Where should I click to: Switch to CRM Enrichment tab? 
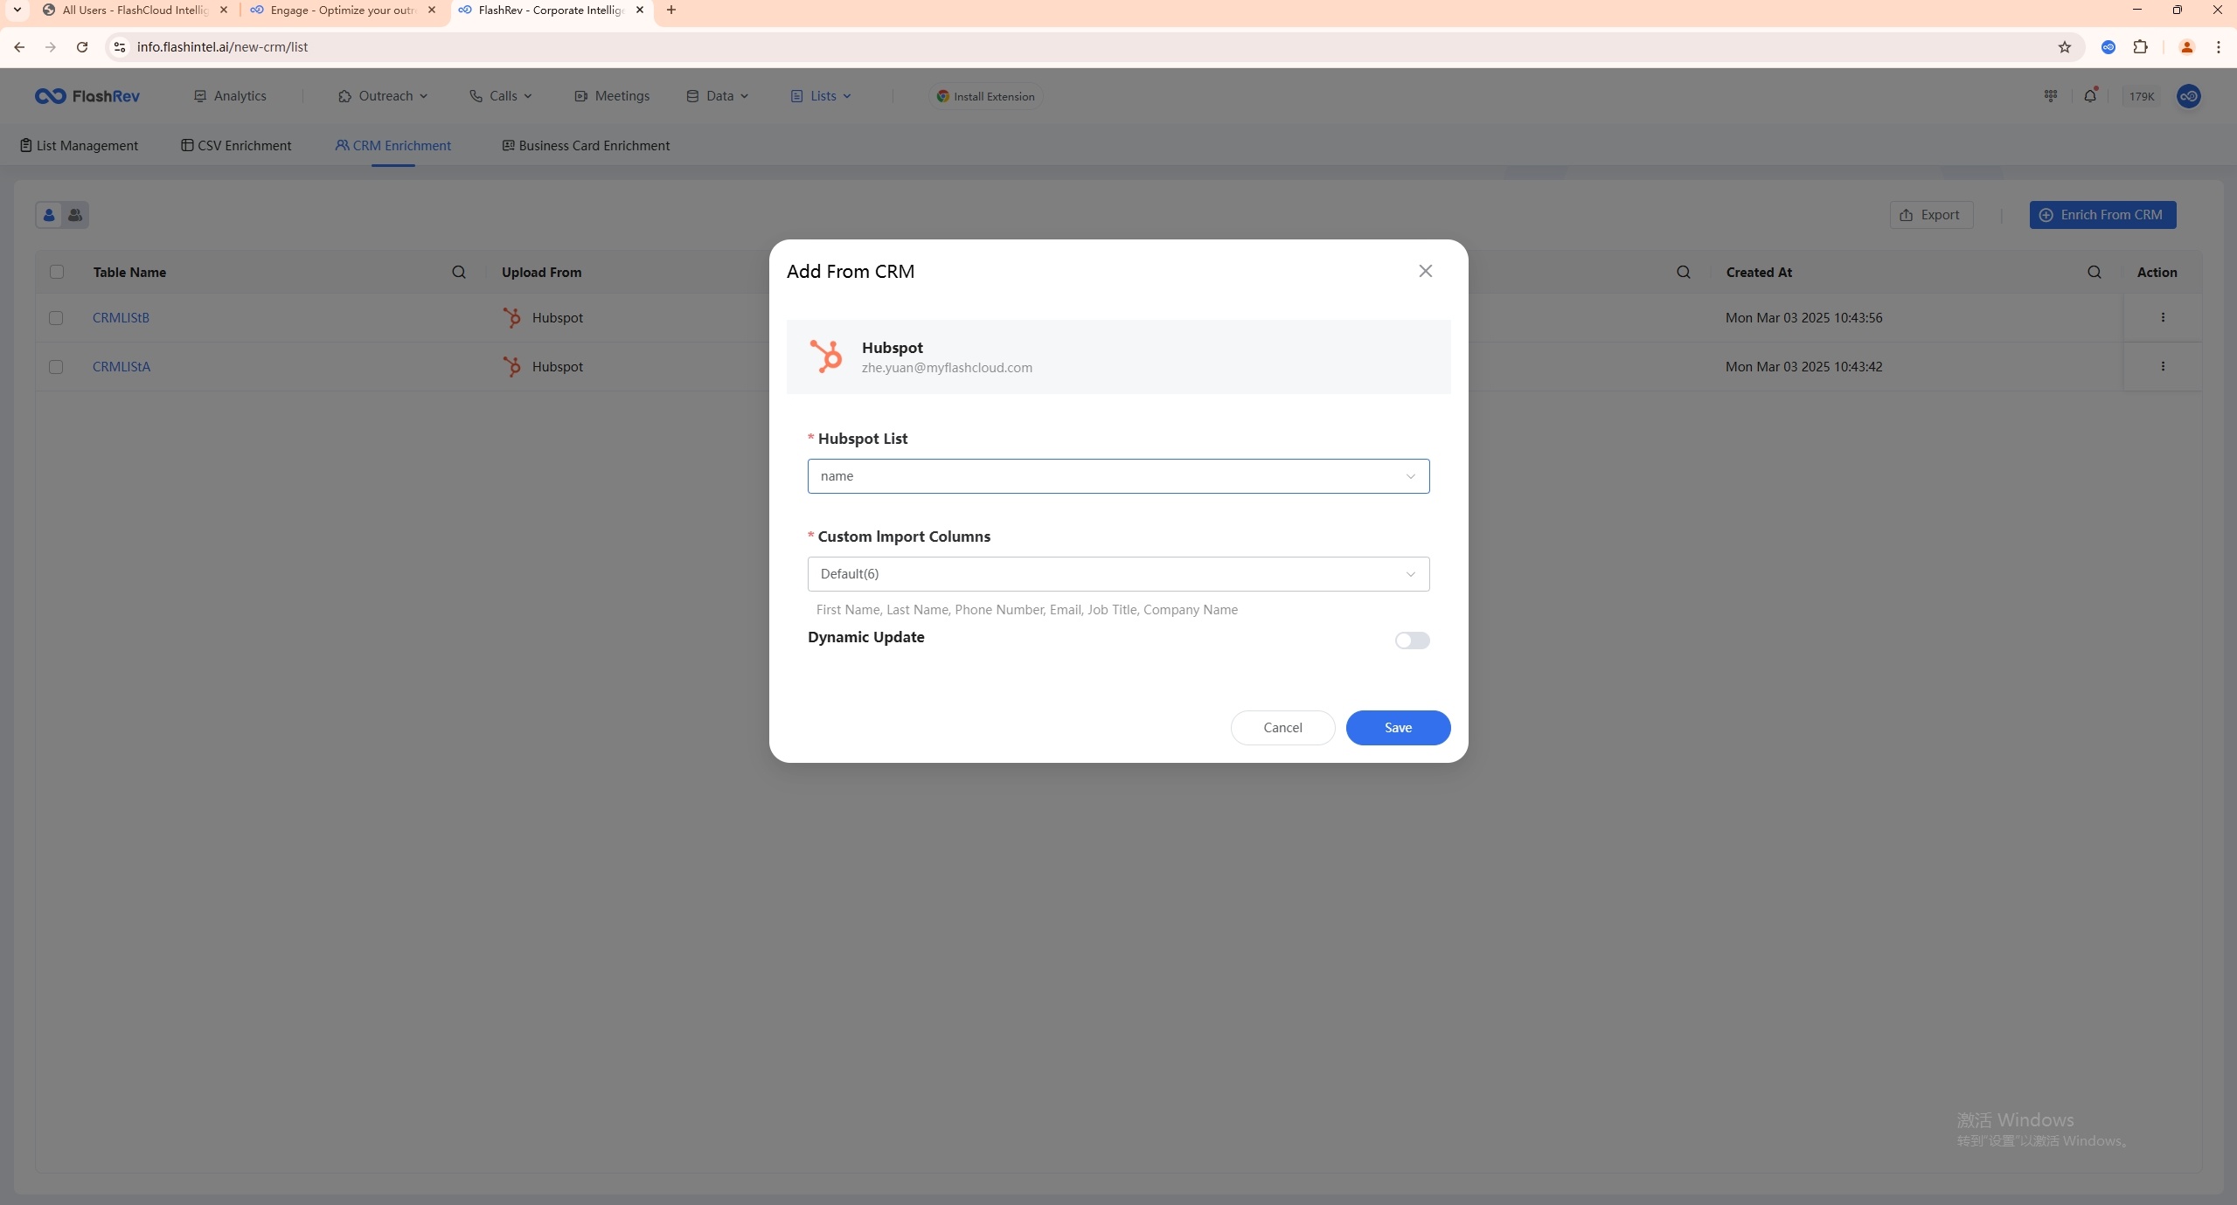[x=393, y=146]
